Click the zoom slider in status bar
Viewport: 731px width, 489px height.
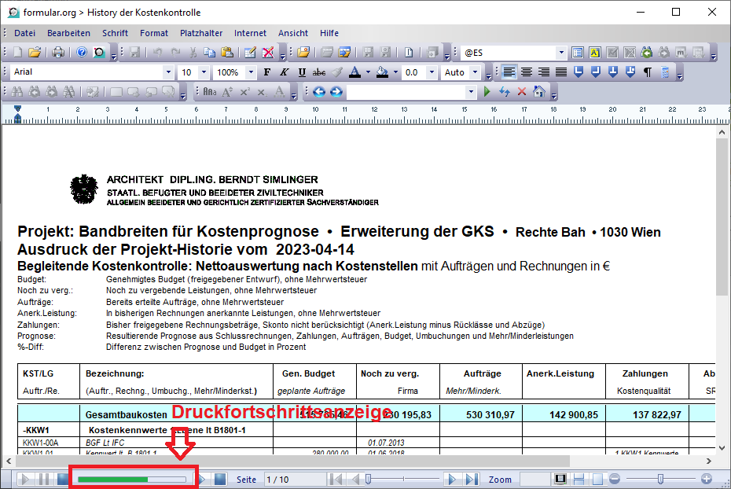tap(660, 479)
